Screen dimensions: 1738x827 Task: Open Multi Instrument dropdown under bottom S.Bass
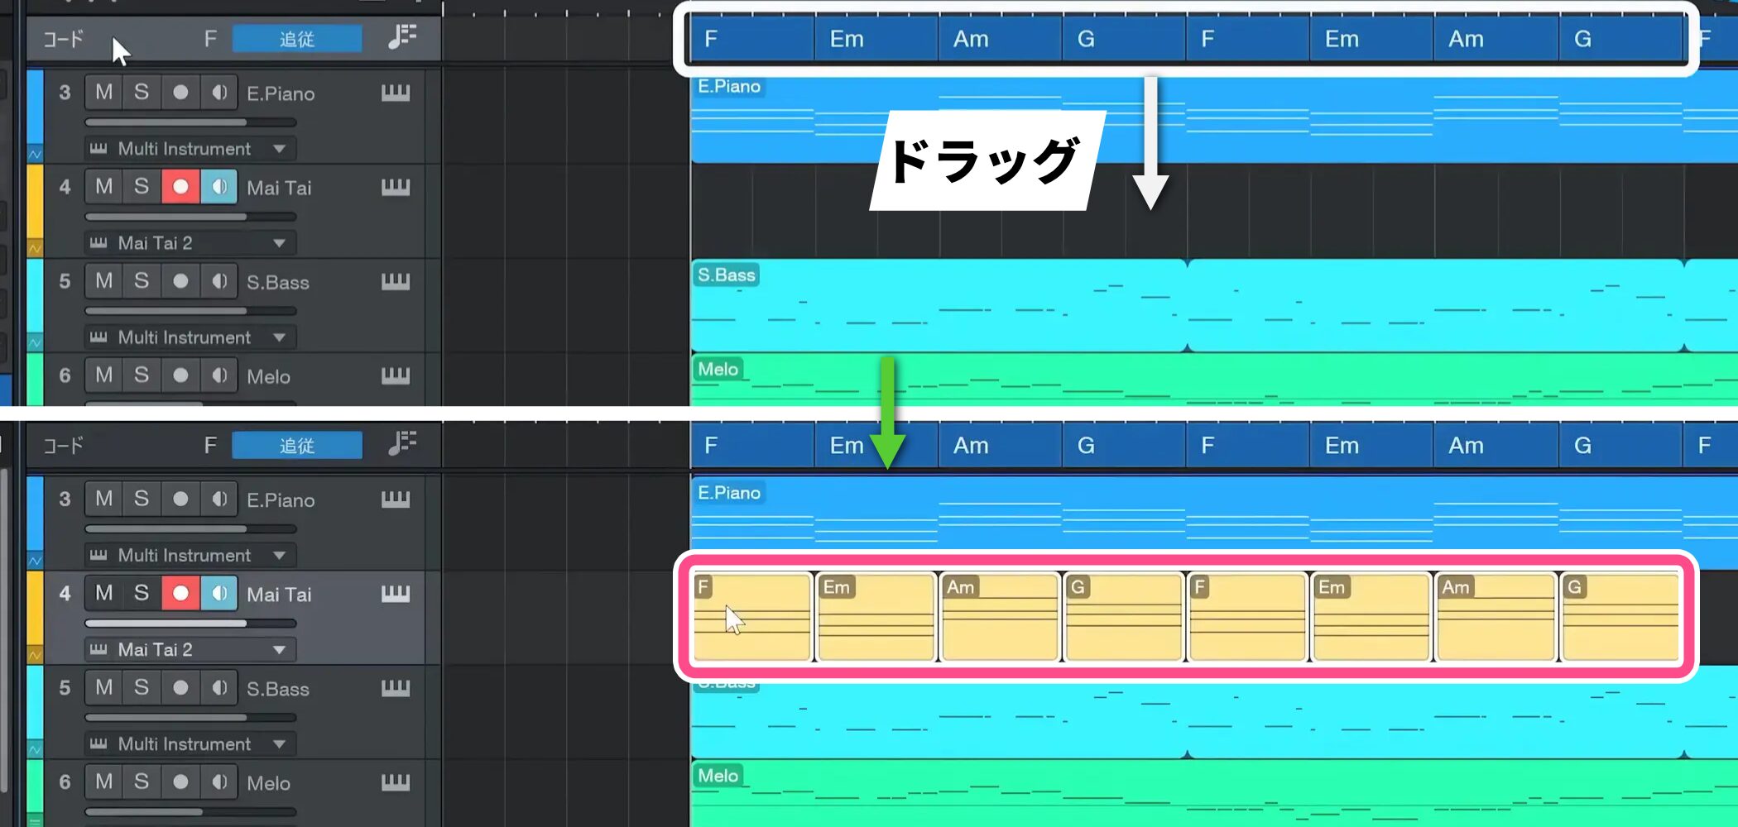[279, 744]
